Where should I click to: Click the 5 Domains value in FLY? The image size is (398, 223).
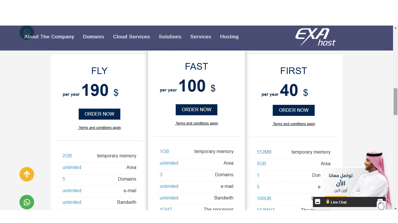point(64,179)
